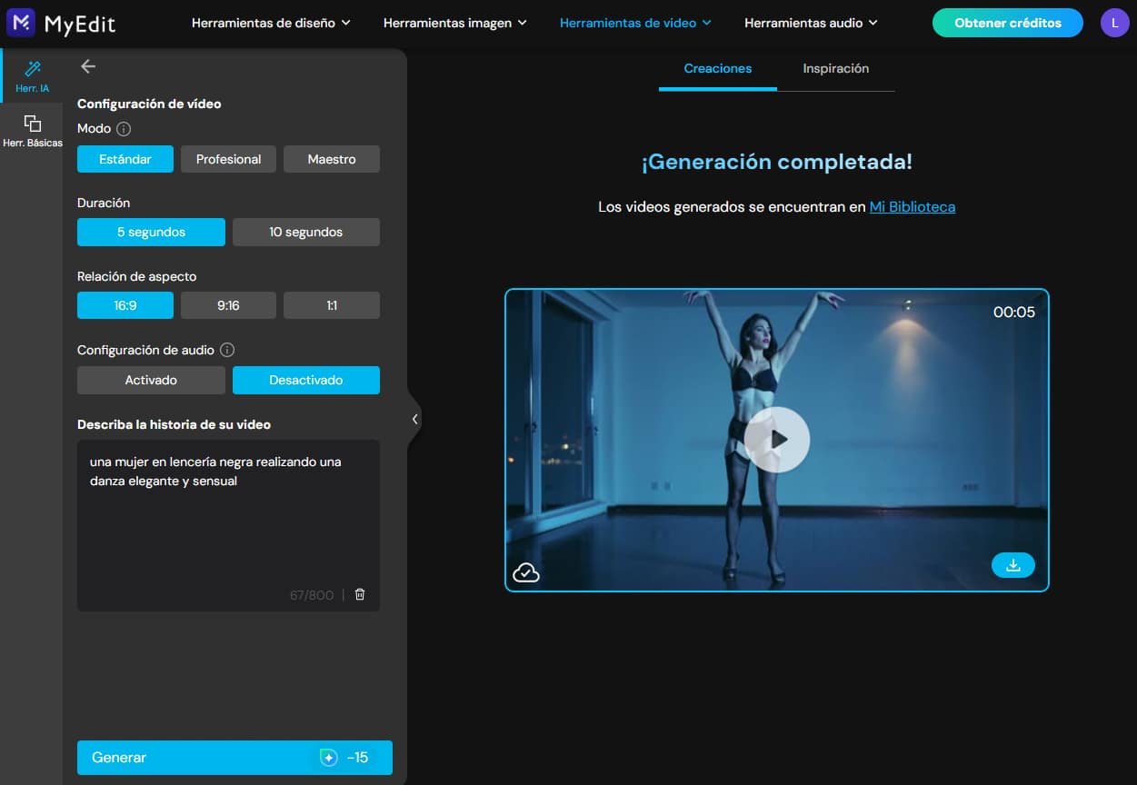1137x785 pixels.
Task: Open Mi Biblioteca link
Action: coord(912,206)
